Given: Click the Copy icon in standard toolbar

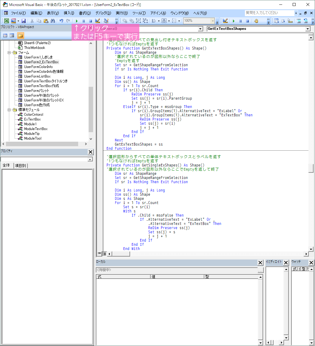Looking at the screenshot, I should click(39, 21).
